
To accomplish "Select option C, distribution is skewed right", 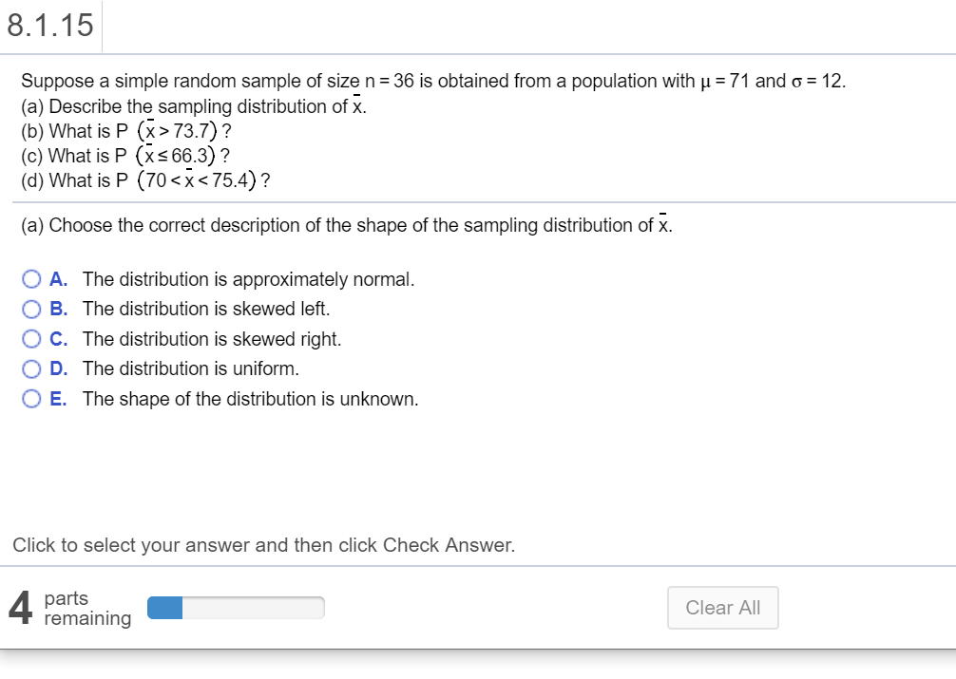I will 31,338.
